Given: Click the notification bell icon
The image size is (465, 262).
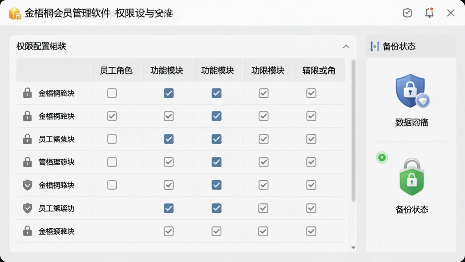Looking at the screenshot, I should [x=429, y=13].
